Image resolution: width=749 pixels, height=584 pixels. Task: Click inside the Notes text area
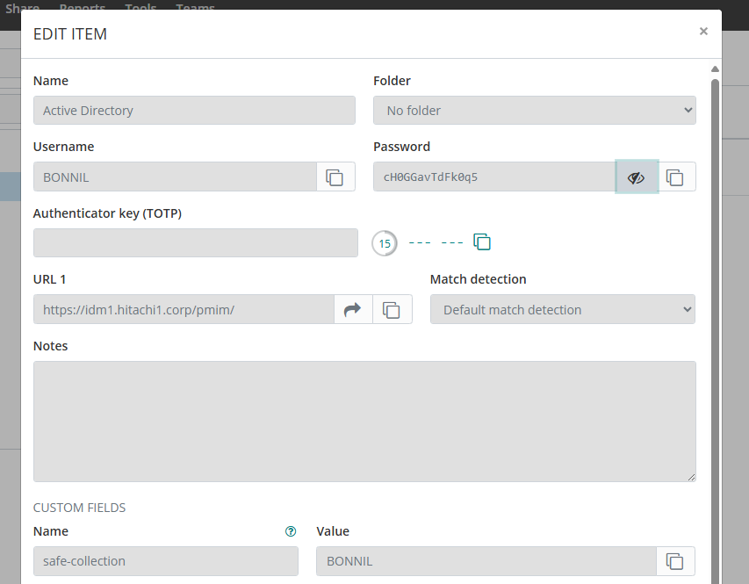click(x=364, y=421)
